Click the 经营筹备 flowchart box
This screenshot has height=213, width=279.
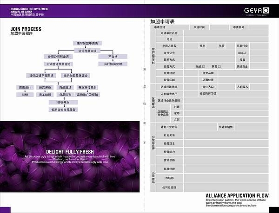pos(45,87)
